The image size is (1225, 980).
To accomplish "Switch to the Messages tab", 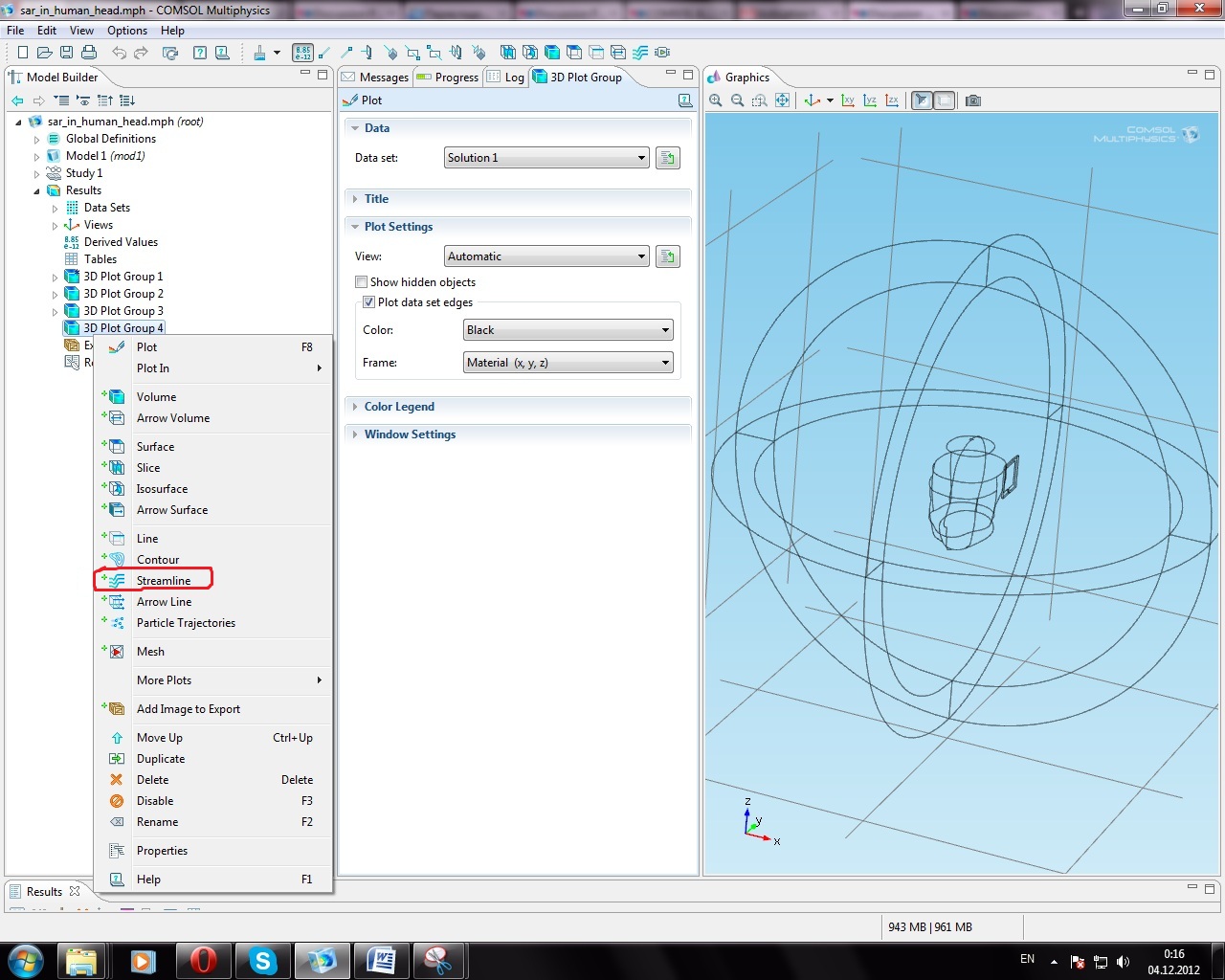I will pyautogui.click(x=374, y=78).
